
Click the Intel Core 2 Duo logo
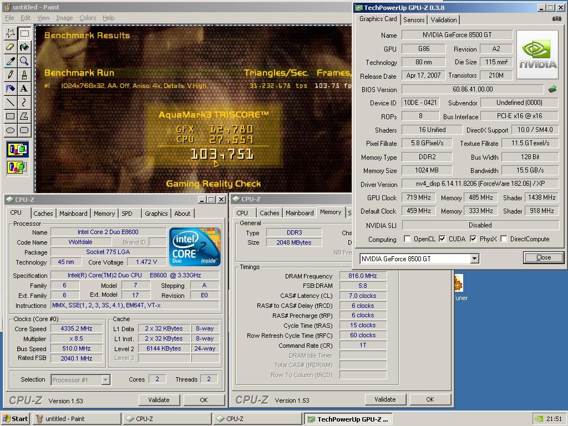(x=195, y=247)
